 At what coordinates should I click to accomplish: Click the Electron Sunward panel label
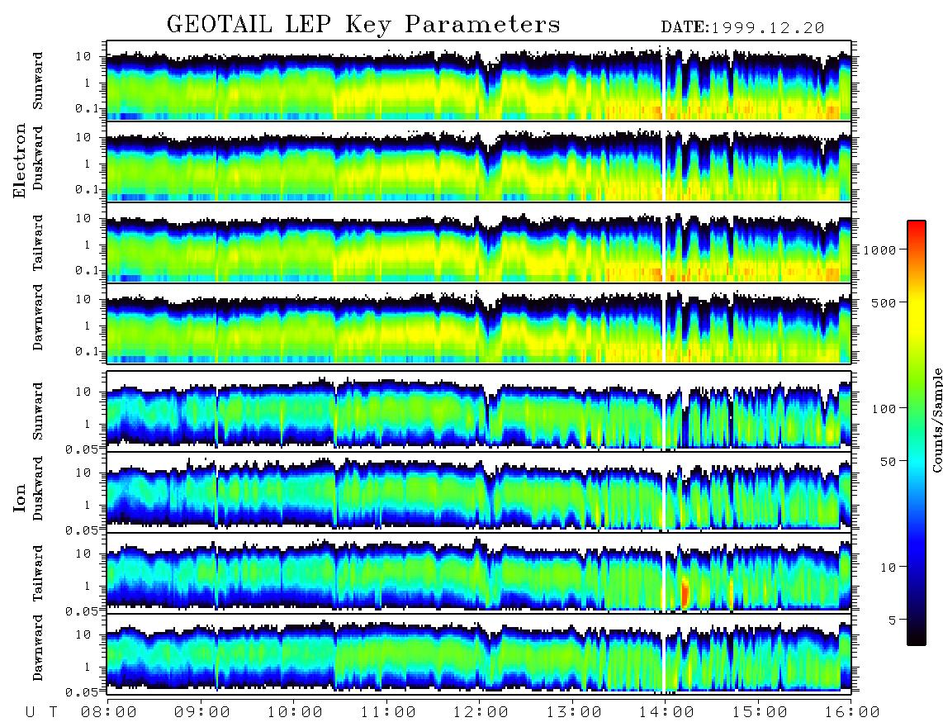pos(38,81)
